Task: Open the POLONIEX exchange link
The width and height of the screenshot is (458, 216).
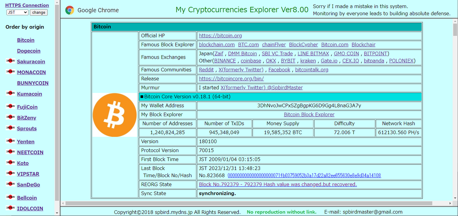Action: coord(401,61)
